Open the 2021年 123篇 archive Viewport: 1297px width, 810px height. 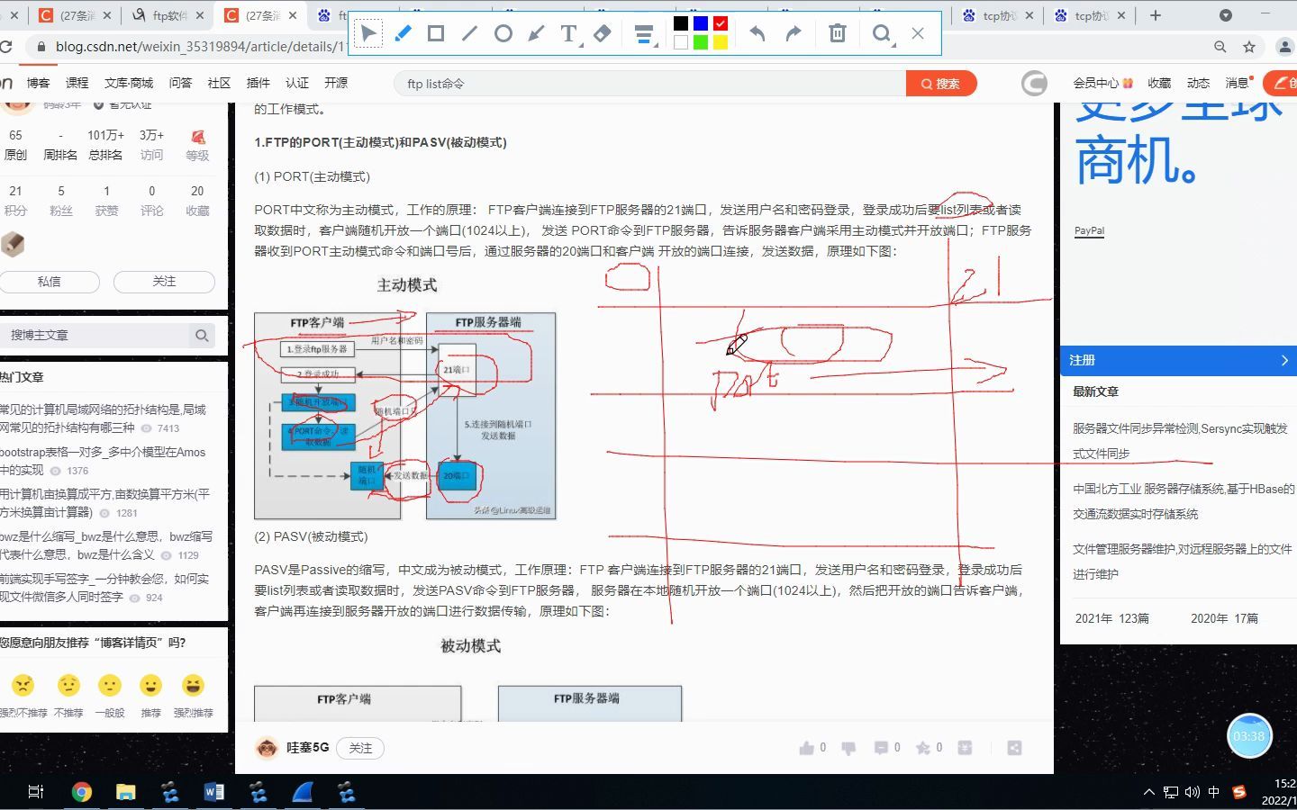tap(1112, 618)
